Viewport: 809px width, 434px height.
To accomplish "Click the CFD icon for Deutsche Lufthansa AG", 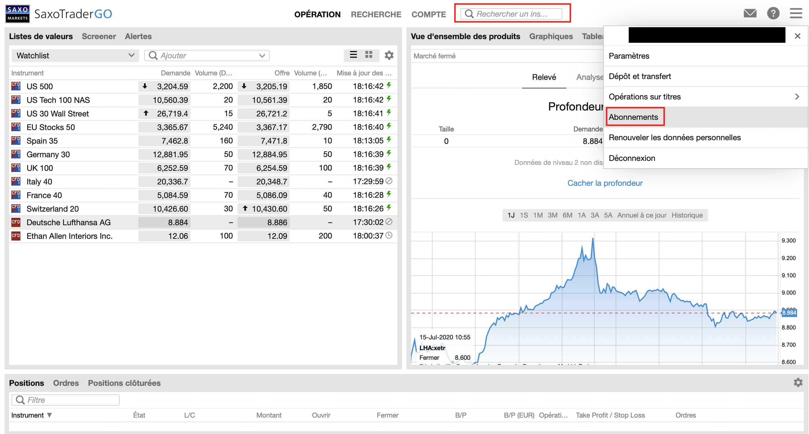I will [x=16, y=222].
